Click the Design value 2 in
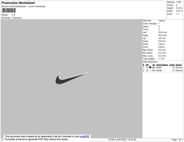Image resolution: width=184 pixels, height=142 pixels. tap(13, 15)
